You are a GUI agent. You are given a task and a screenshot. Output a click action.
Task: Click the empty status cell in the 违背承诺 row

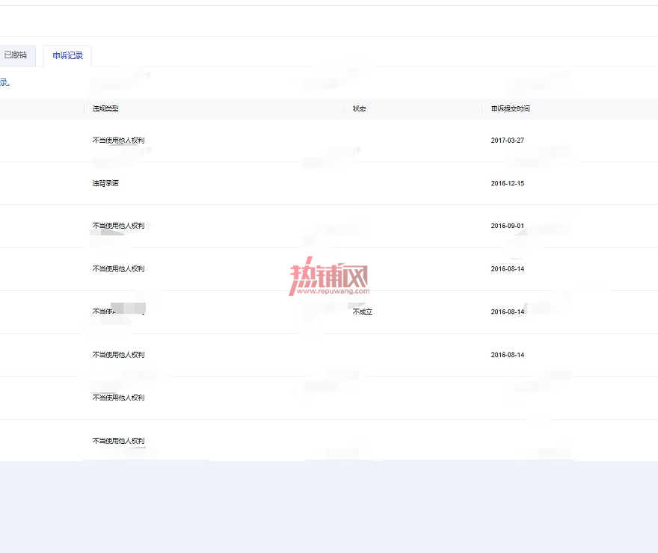413,183
